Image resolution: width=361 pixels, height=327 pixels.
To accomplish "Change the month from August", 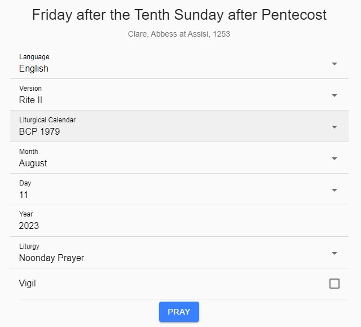I will point(169,163).
